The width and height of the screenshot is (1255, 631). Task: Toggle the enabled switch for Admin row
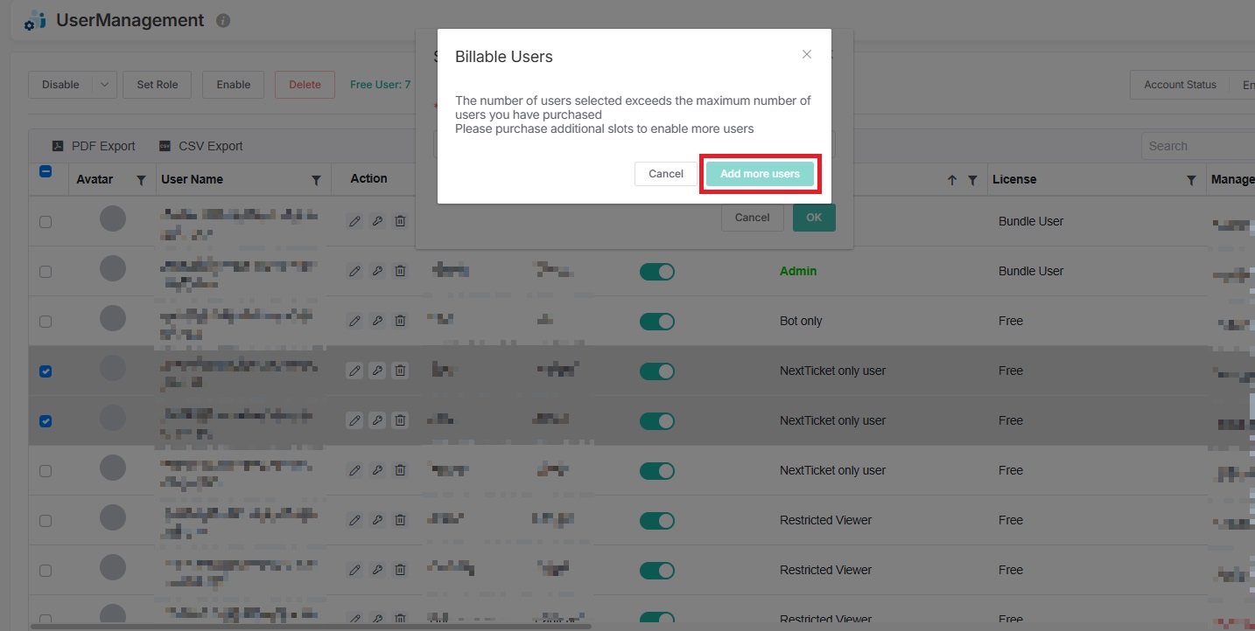pos(656,272)
